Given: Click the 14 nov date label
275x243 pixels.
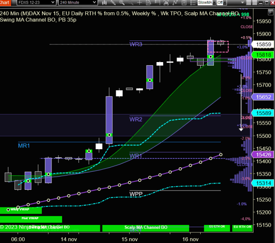Looking at the screenshot, I should [x=69, y=239].
